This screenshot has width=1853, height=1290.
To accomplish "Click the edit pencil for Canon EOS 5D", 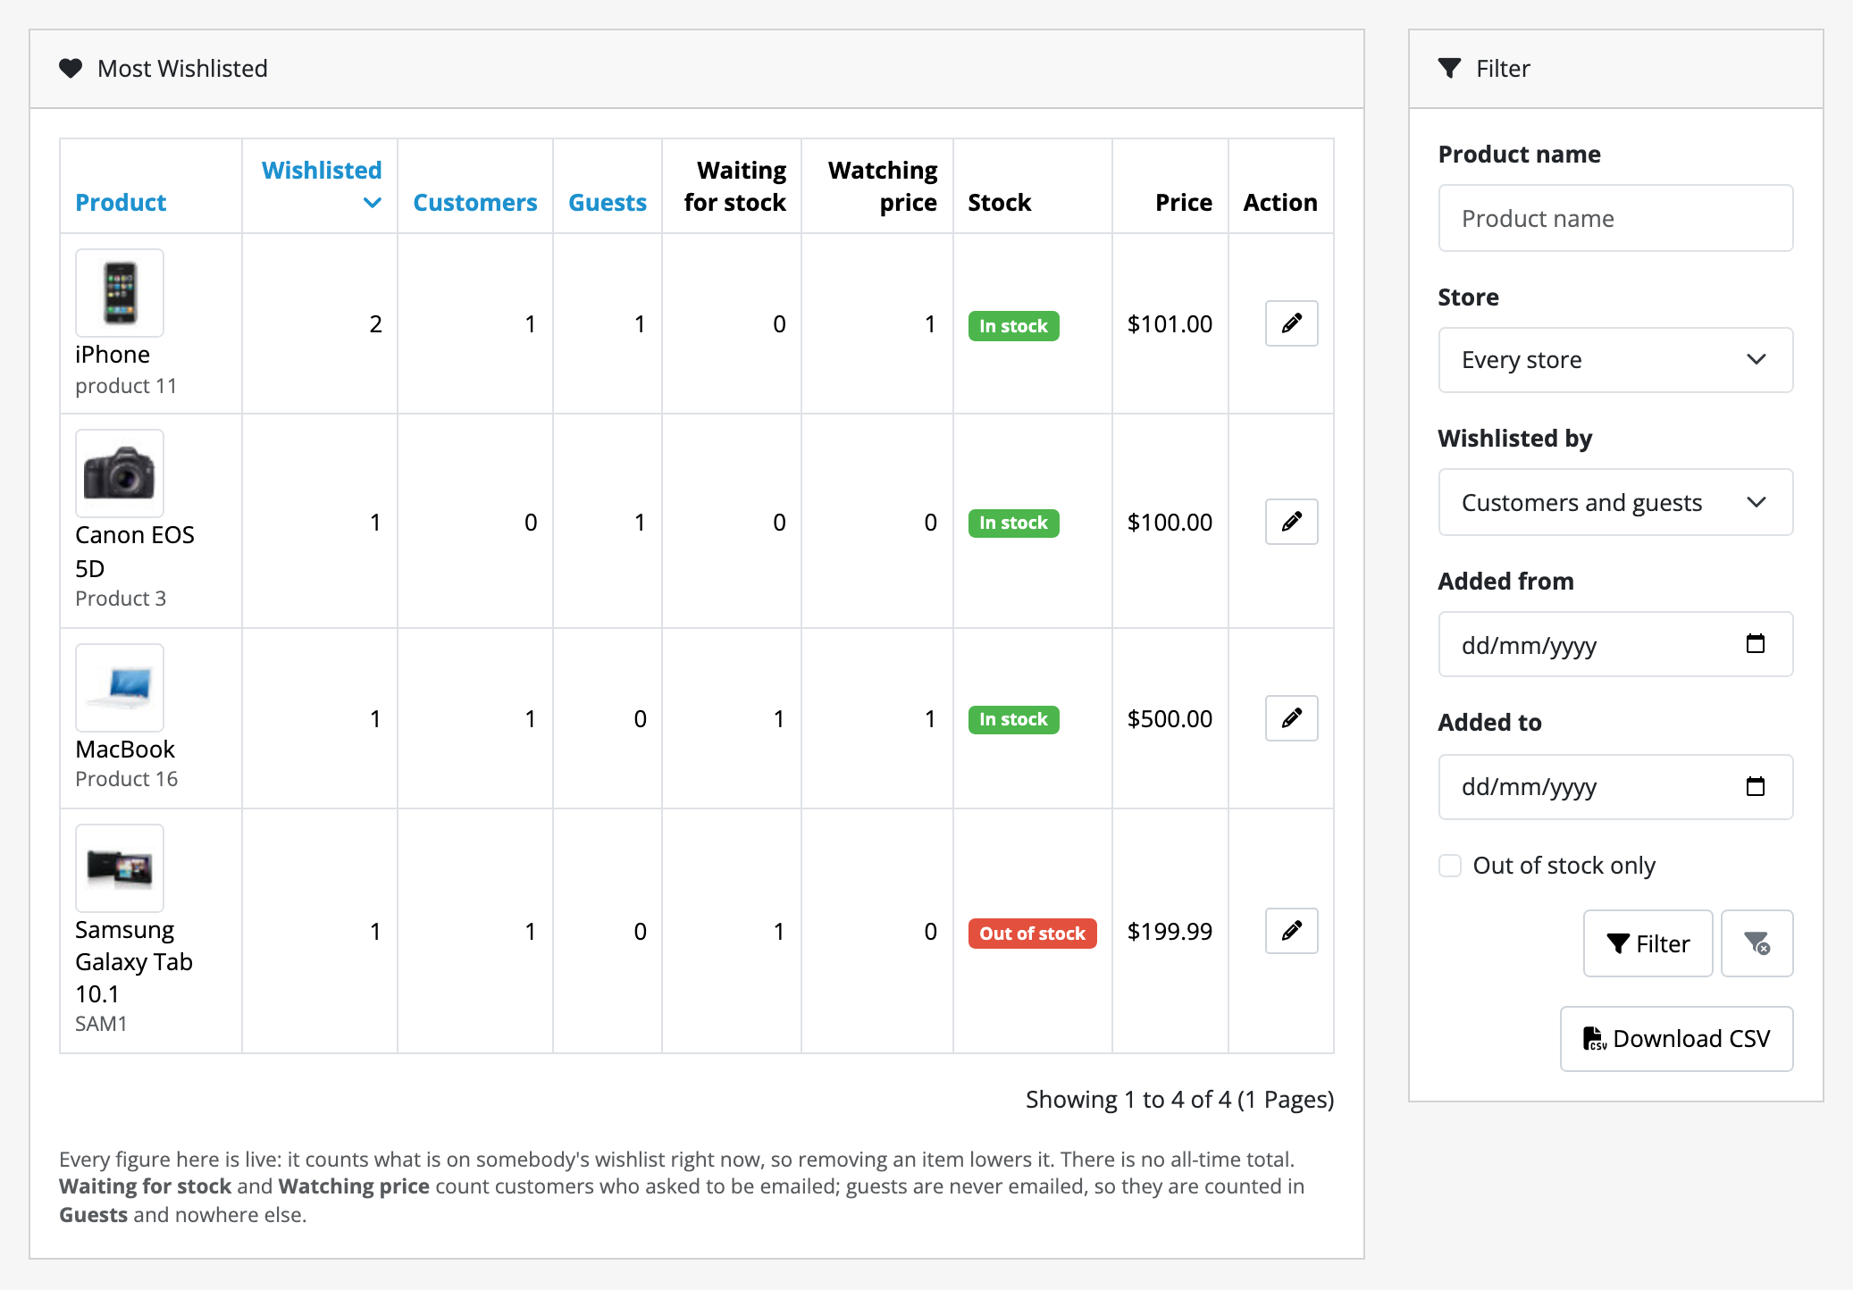I will [1291, 522].
